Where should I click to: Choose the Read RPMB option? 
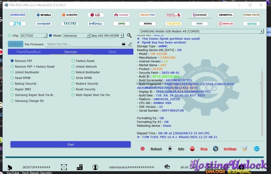point(21,78)
